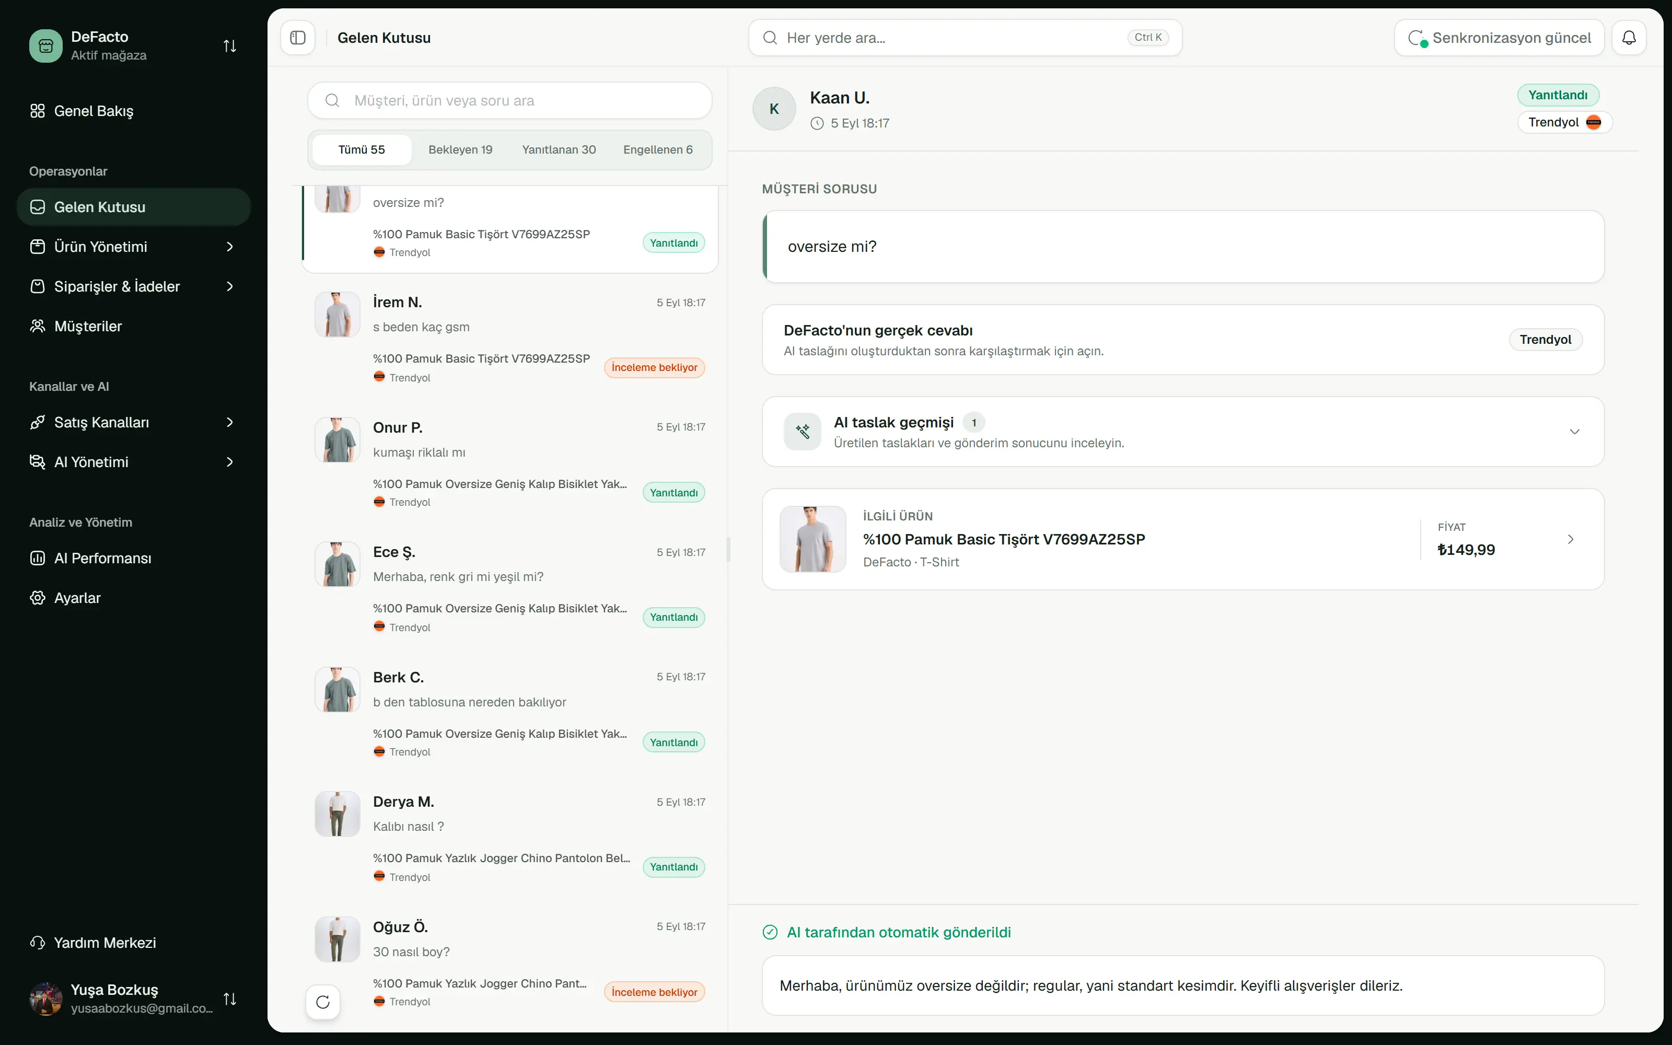
Task: Expand the Satış Kanalları chevron
Action: [x=230, y=422]
